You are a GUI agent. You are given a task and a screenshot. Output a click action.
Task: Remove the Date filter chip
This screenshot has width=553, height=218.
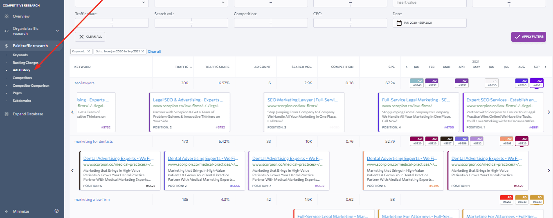coord(143,52)
